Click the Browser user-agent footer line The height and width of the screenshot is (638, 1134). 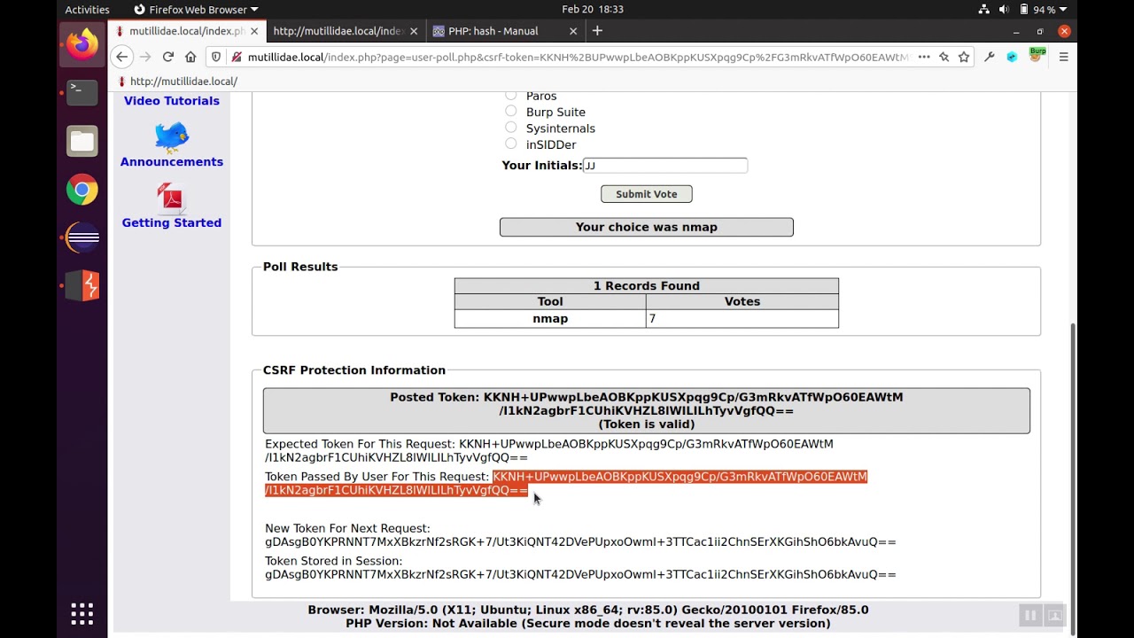588,611
